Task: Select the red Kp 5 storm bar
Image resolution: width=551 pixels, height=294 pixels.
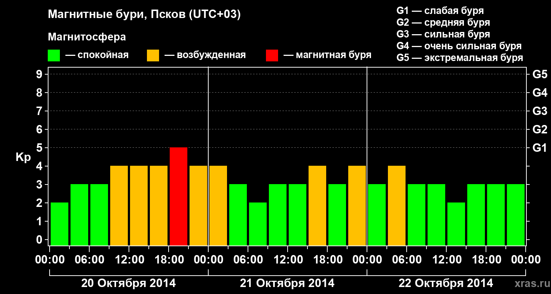Action: tap(179, 196)
